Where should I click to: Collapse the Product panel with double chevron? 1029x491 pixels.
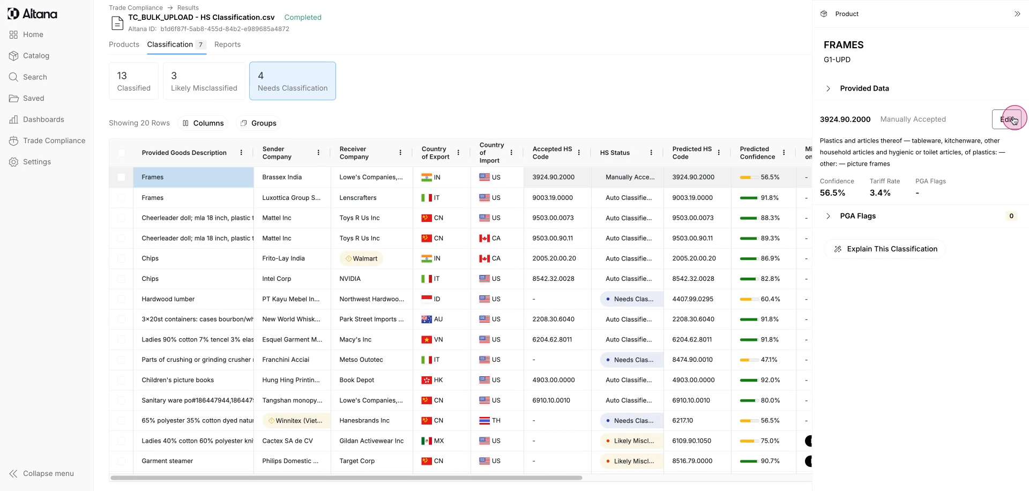[x=1017, y=14]
